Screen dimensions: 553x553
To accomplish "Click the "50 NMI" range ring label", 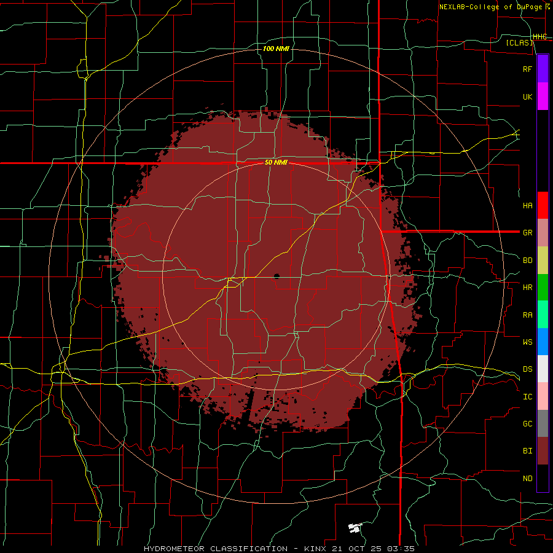I will [x=276, y=163].
